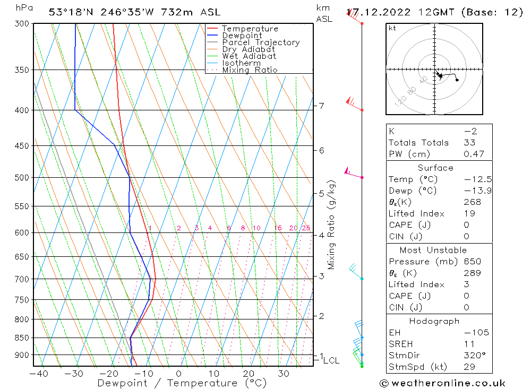Image resolution: width=531 pixels, height=389 pixels.
Task: Click the Mixing Ratio (g/kg) axis title
Action: (331, 225)
